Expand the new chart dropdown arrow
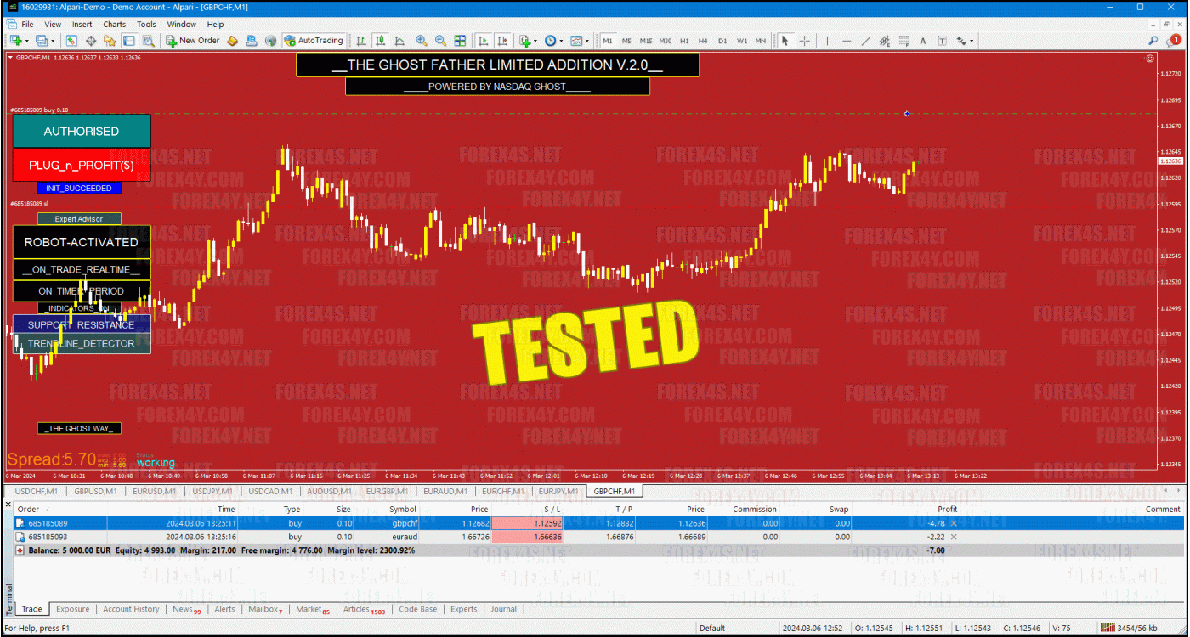 pos(26,41)
